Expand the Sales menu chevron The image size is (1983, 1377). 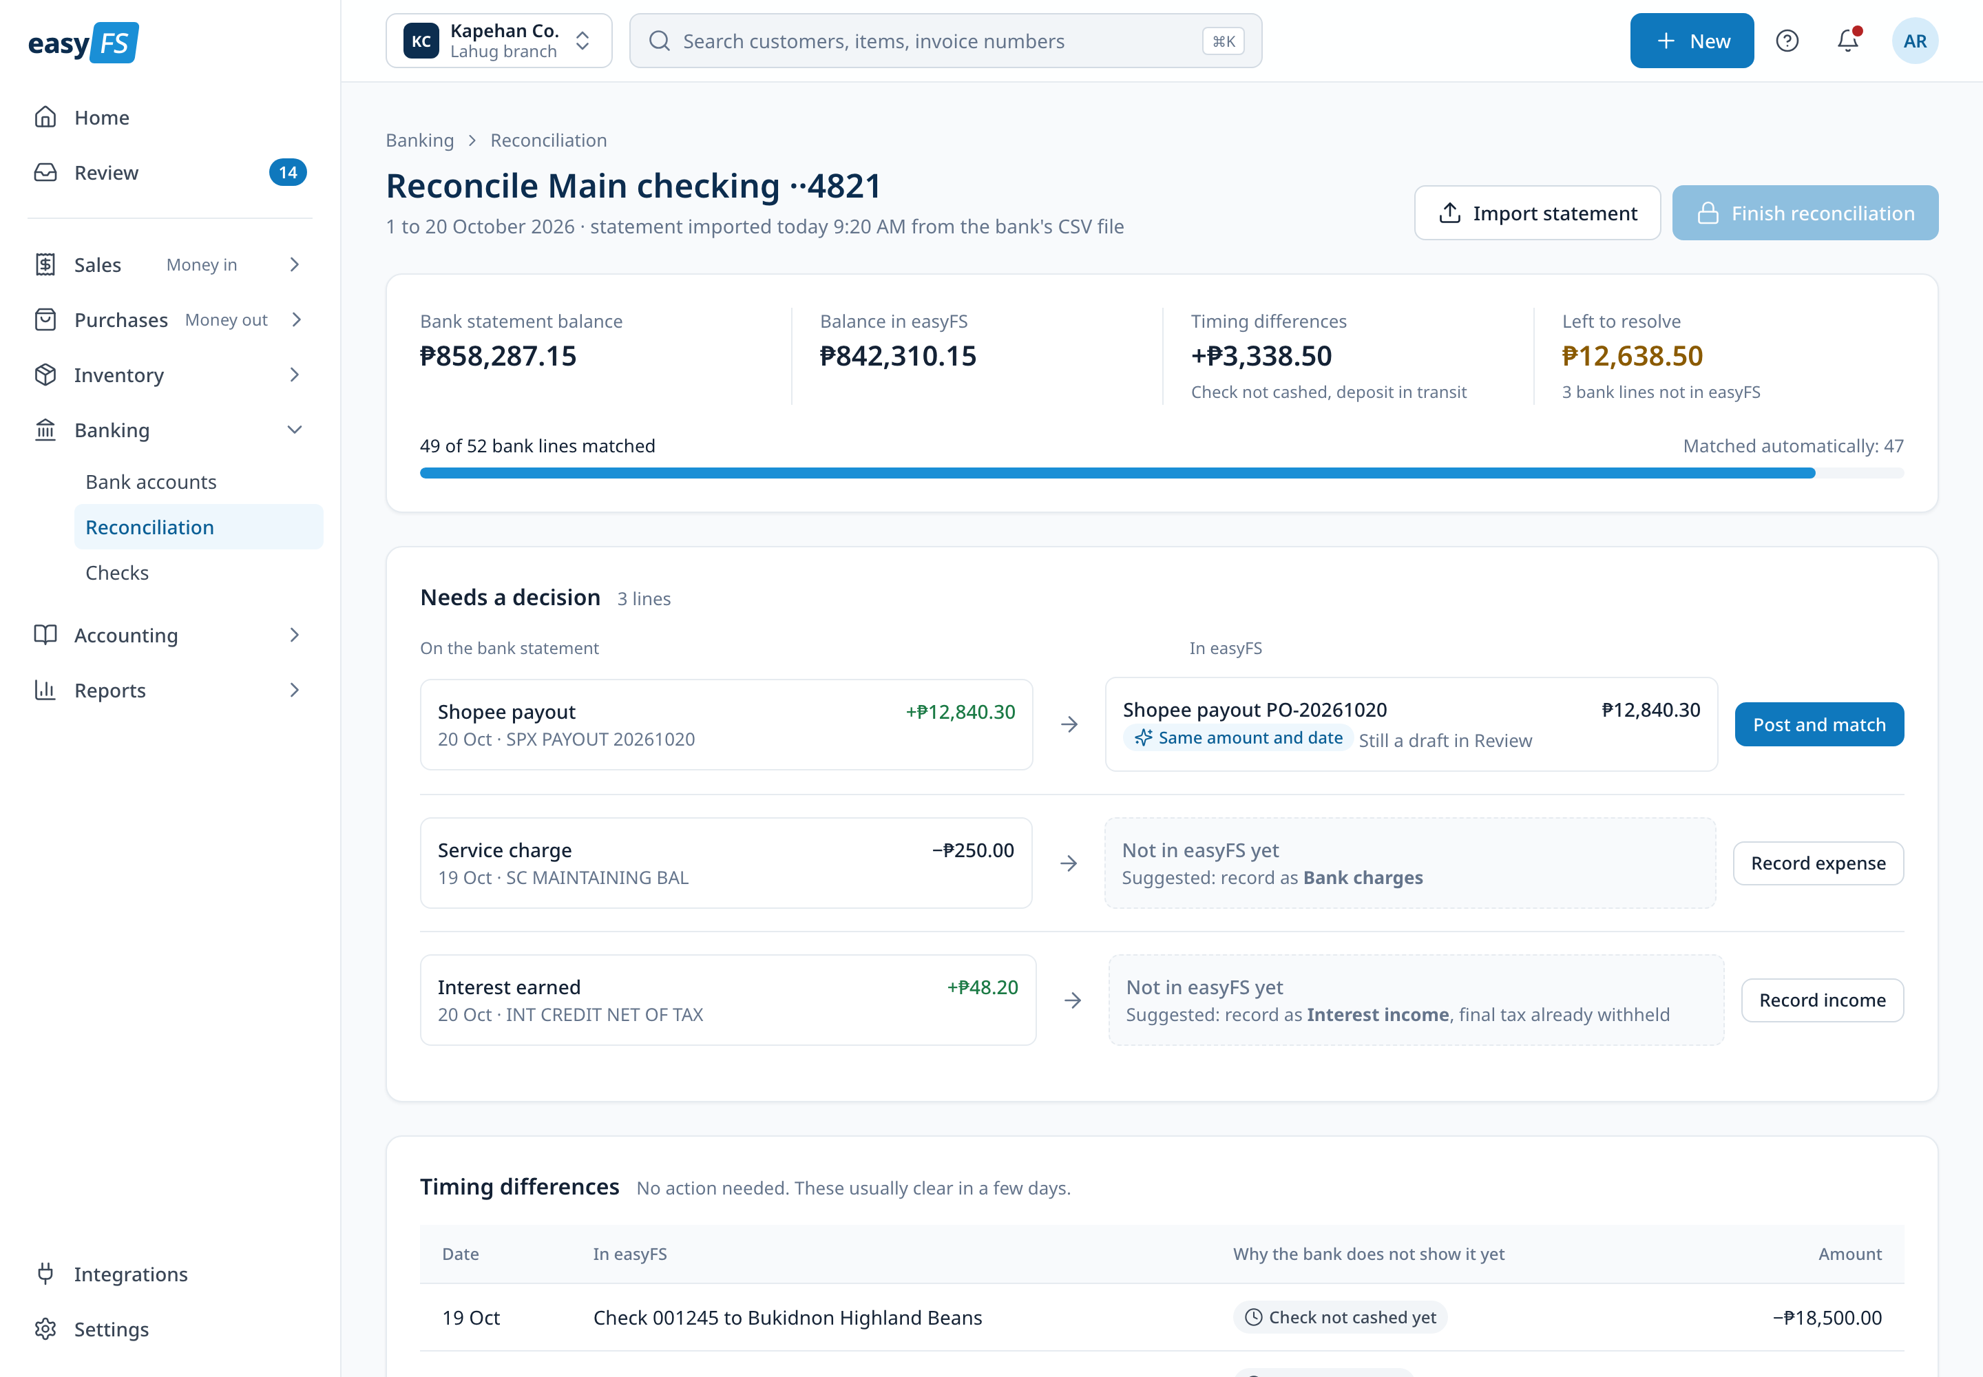[295, 265]
